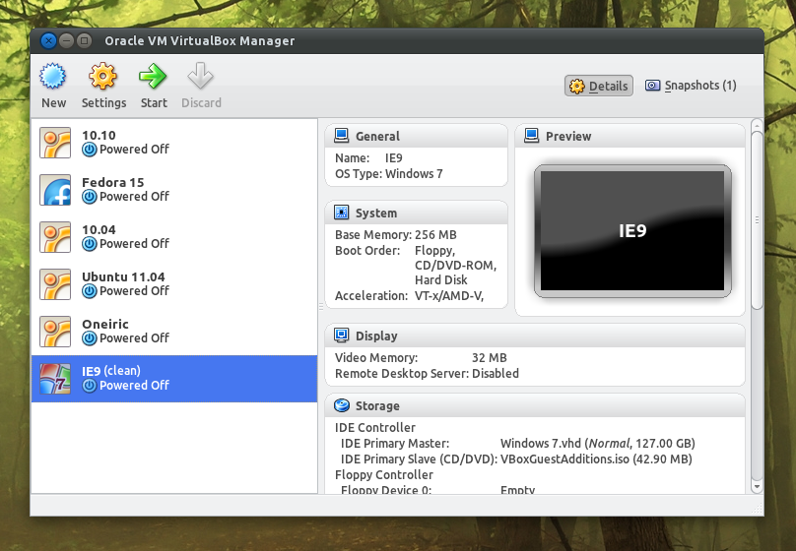Click the gear icon on Details button
Image resolution: width=796 pixels, height=551 pixels.
[x=576, y=87]
